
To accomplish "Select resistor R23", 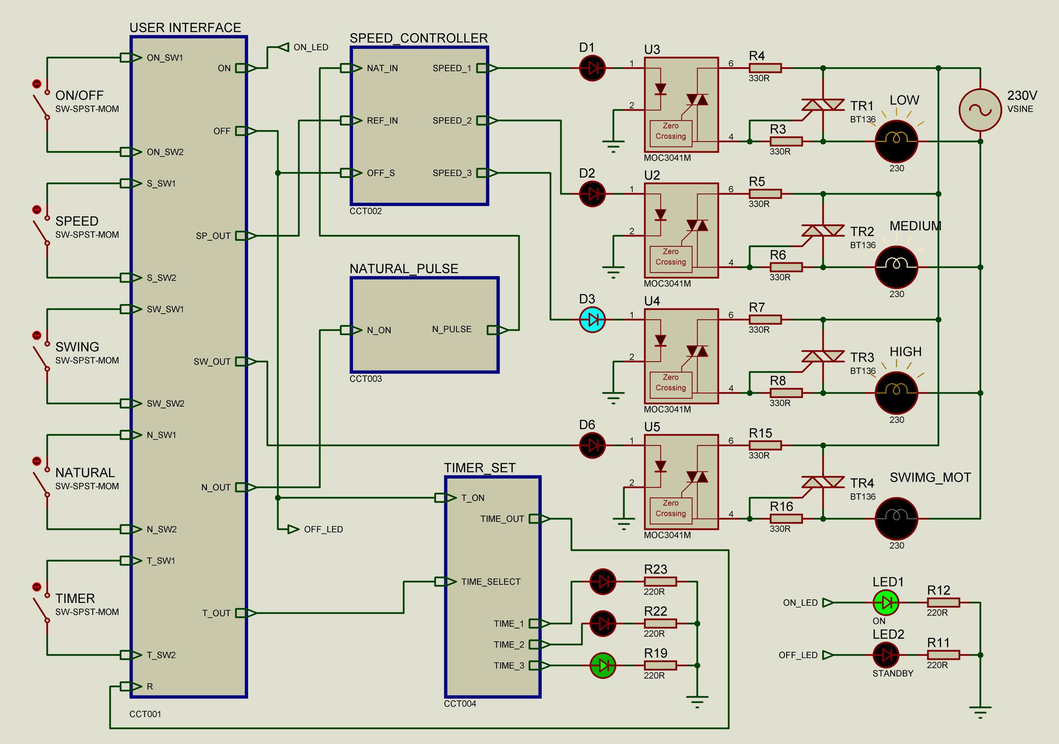I will (x=661, y=582).
